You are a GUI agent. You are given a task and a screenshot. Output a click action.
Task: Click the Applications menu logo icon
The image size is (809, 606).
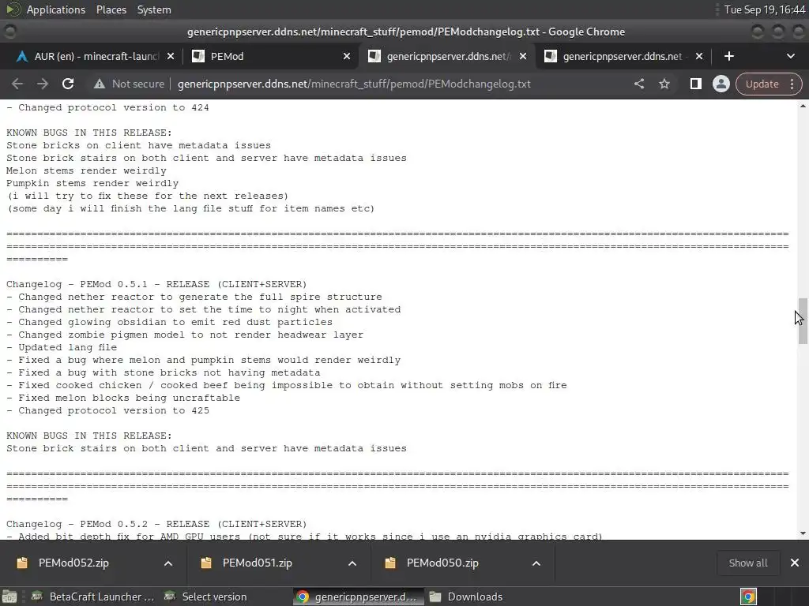(13, 9)
